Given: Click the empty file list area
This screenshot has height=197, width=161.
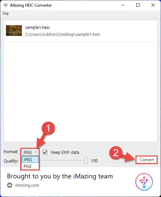Looking at the screenshot, I should (80, 92).
